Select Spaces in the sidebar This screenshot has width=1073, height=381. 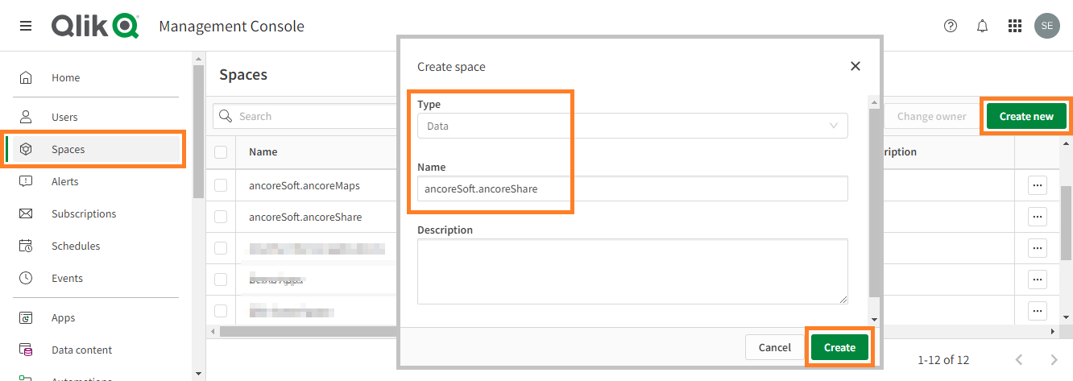pos(93,149)
